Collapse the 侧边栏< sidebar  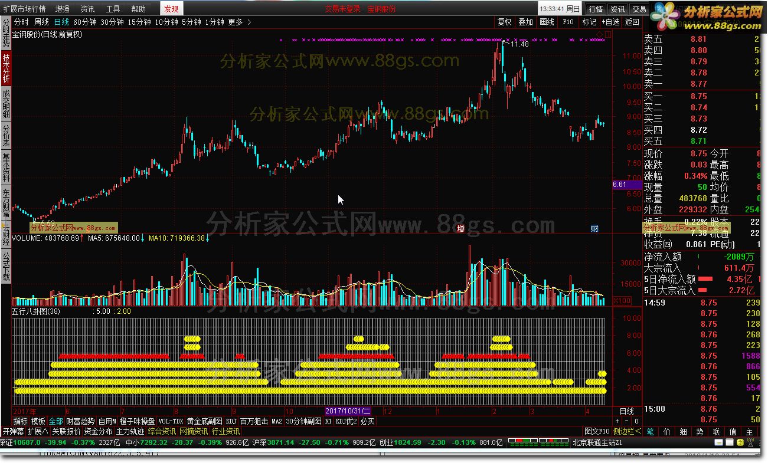(x=628, y=431)
